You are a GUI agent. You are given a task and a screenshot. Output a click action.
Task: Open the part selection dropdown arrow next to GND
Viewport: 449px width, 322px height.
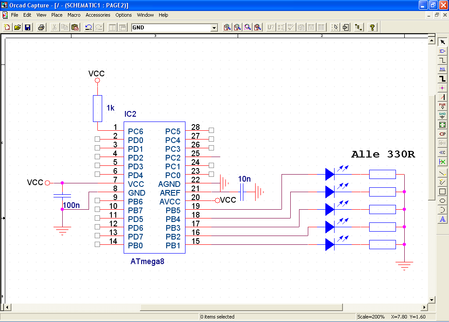pyautogui.click(x=214, y=28)
